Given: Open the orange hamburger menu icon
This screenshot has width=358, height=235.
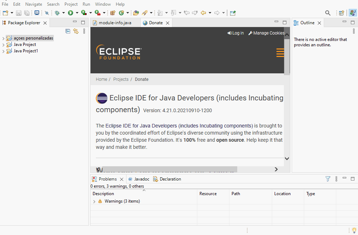Looking at the screenshot, I should (280, 53).
